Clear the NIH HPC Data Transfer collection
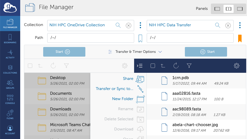 point(228,25)
